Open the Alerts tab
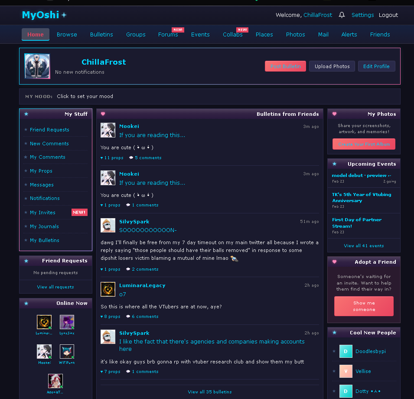414x399 pixels. [349, 35]
